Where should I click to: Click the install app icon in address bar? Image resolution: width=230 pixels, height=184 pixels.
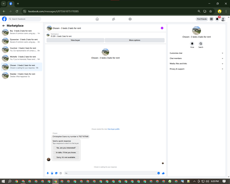tap(205, 11)
